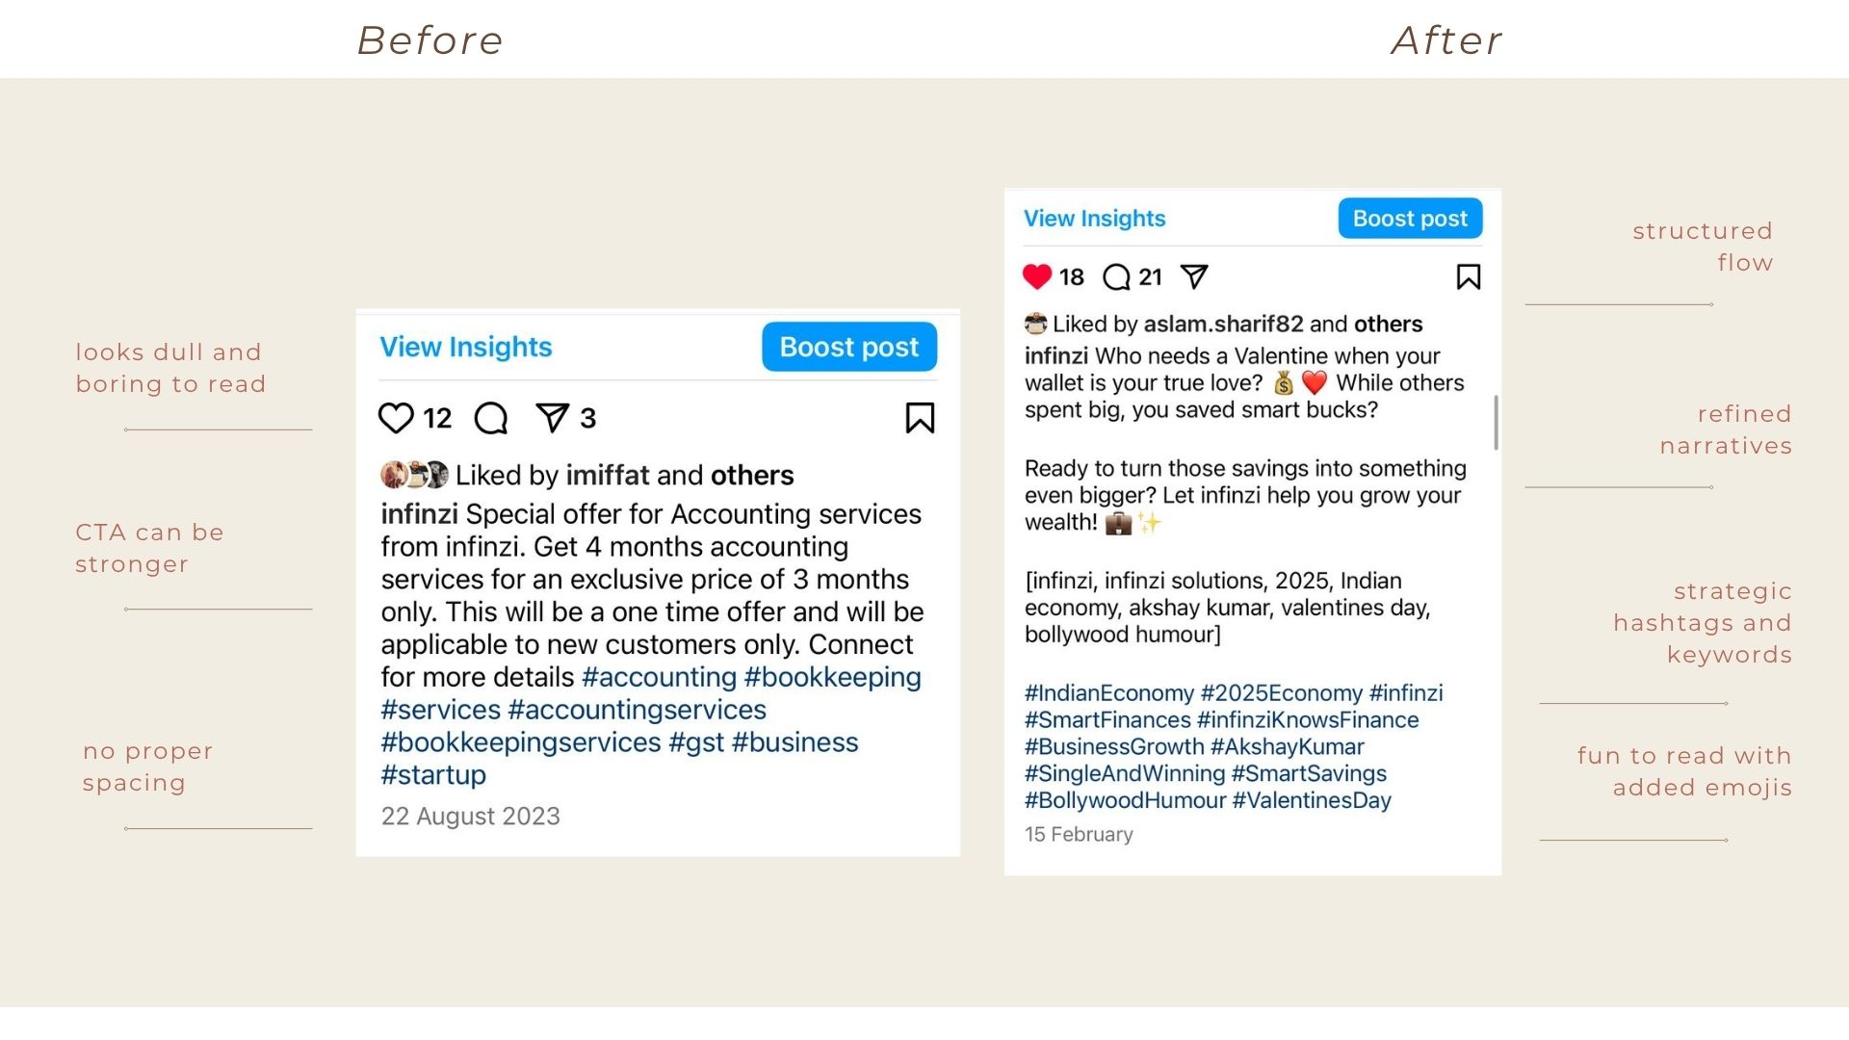Open the #IndianEconomy hashtag
1849x1040 pixels.
click(1109, 693)
